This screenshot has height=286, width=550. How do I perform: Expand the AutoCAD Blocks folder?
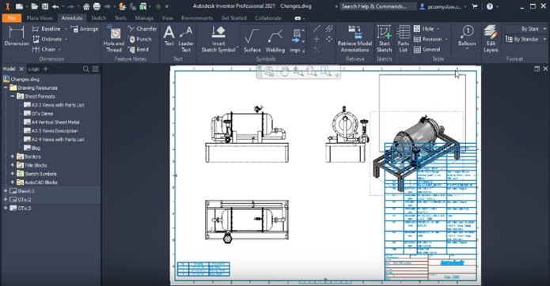click(13, 183)
